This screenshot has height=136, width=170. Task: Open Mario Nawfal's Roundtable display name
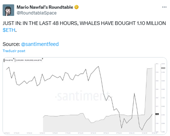pos(45,7)
